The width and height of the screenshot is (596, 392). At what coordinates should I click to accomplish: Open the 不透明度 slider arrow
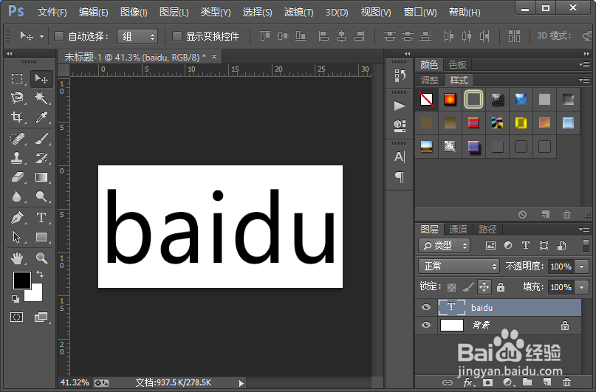click(581, 267)
